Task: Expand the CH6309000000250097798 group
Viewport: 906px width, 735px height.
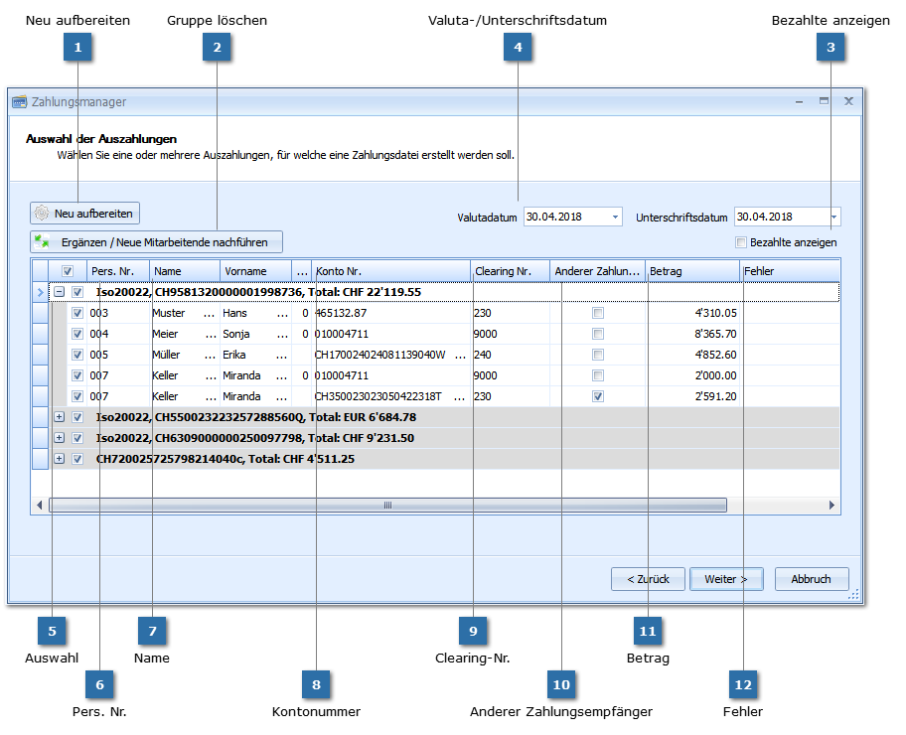Action: coord(59,437)
